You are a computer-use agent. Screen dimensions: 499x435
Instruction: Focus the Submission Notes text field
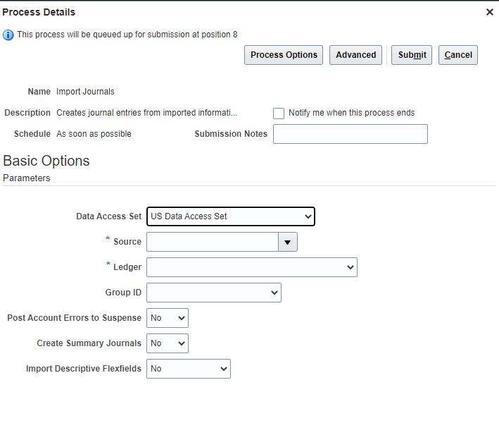[x=350, y=134]
